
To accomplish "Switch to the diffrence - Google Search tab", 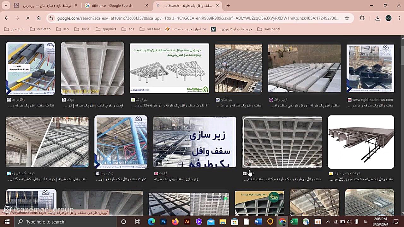I will click(116, 6).
